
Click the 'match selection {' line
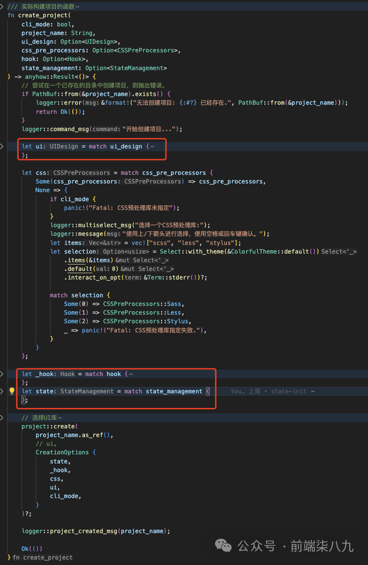(80, 295)
